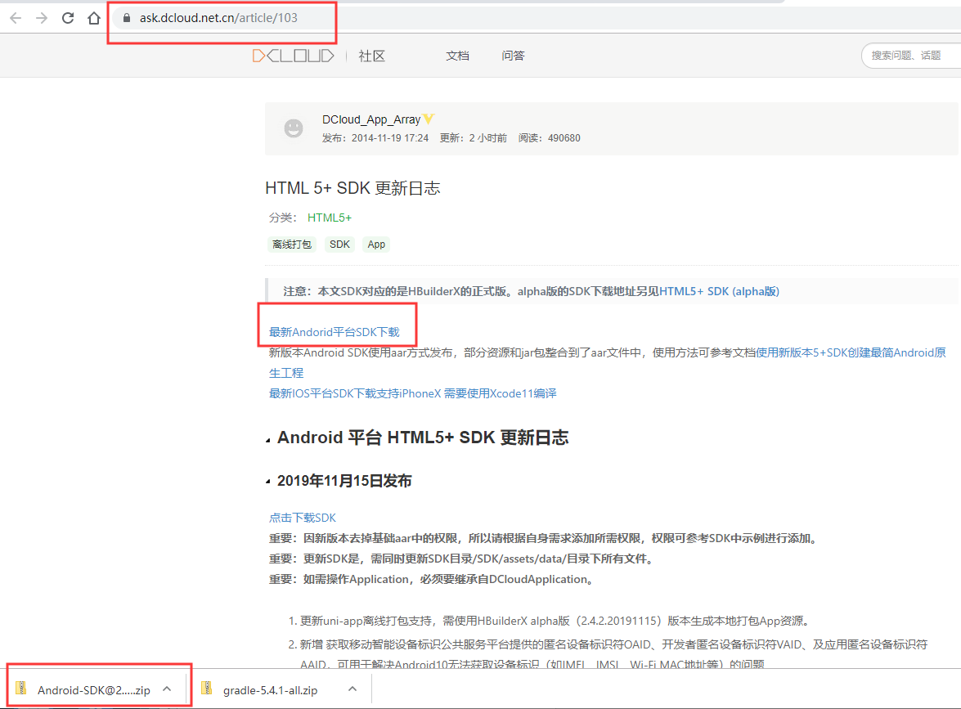Open downloaded Android-SDK zip file
This screenshot has width=961, height=709.
[94, 690]
